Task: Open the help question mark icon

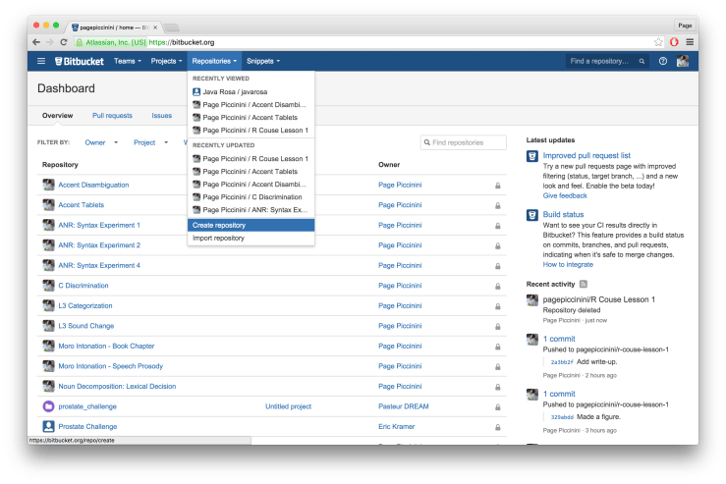Action: coord(663,61)
